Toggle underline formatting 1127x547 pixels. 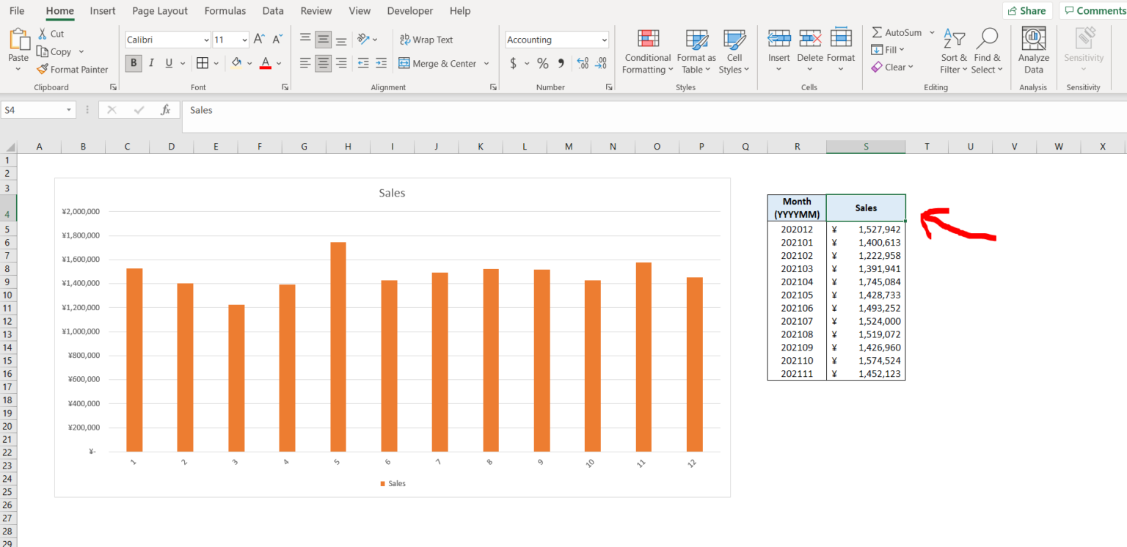click(167, 63)
